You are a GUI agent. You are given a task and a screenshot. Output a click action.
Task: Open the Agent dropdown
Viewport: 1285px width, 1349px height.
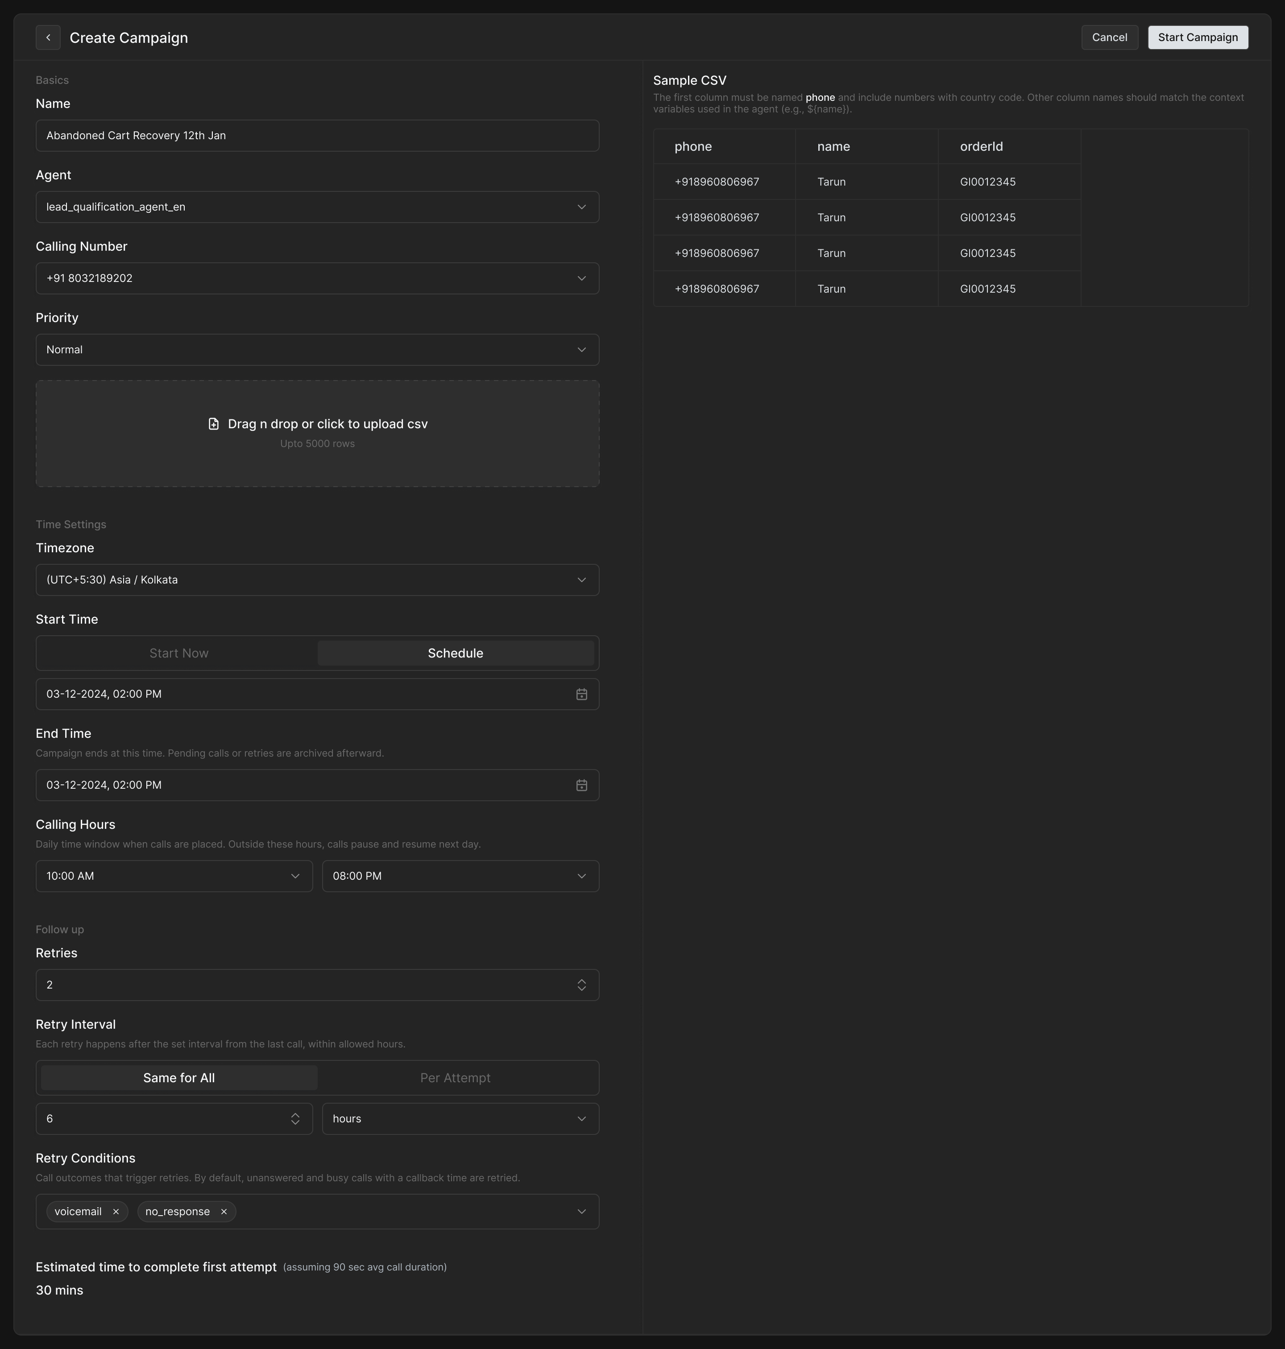tap(317, 207)
